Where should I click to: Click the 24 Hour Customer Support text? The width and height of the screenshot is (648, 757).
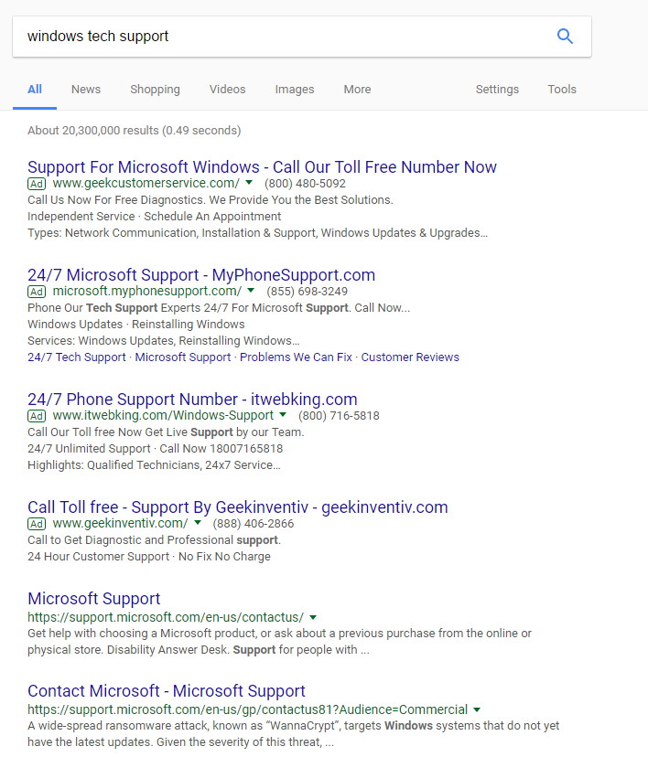98,557
